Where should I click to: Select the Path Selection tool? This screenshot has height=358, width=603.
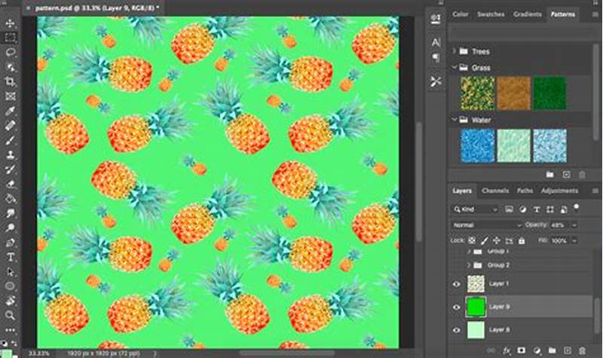point(11,271)
